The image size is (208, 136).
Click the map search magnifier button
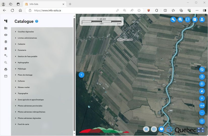point(180,20)
